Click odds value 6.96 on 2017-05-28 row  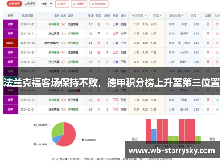point(137,43)
